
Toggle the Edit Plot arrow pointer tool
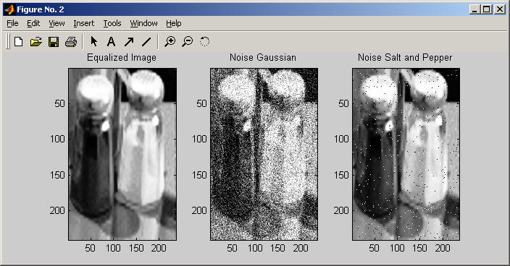pos(93,41)
